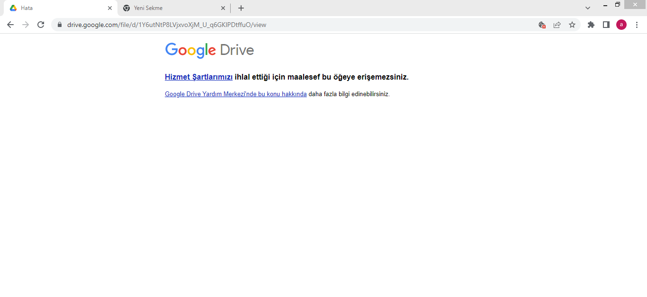Click the Share this page icon

557,25
